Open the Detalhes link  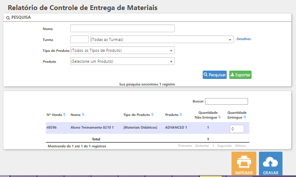pyautogui.click(x=244, y=39)
